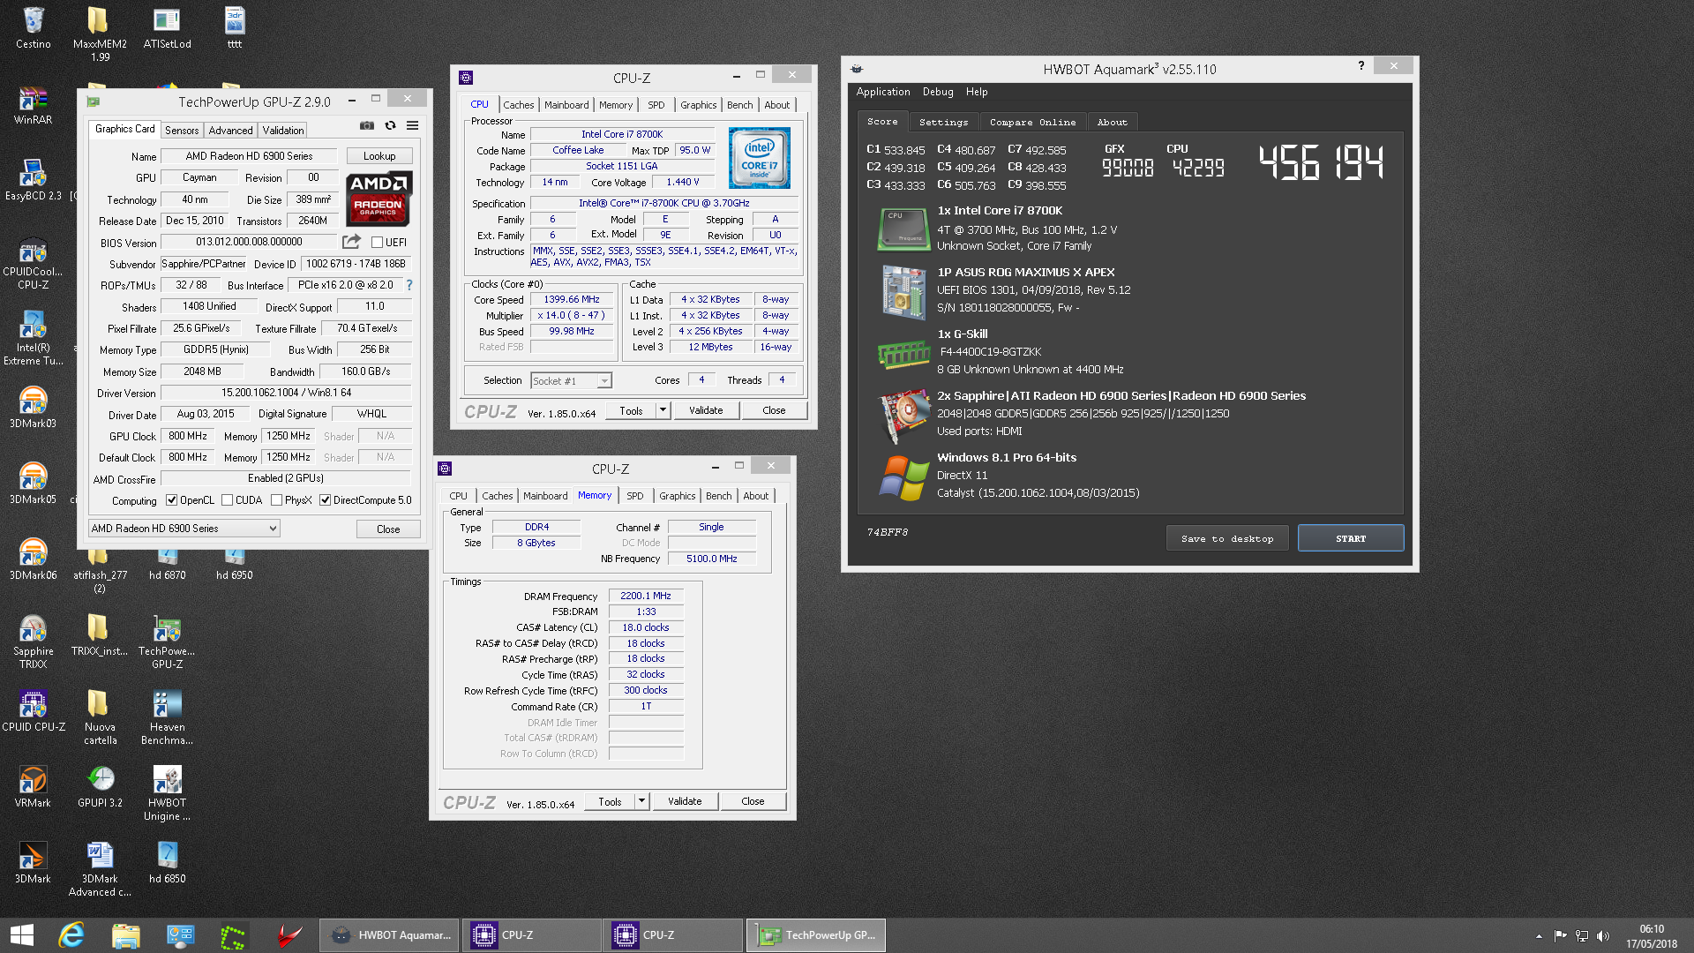
Task: Open hd 6850 file
Action: pos(167,863)
